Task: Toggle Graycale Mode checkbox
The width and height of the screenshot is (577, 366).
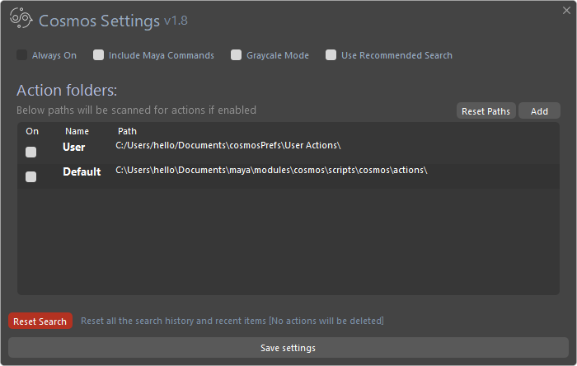Action: click(x=236, y=55)
